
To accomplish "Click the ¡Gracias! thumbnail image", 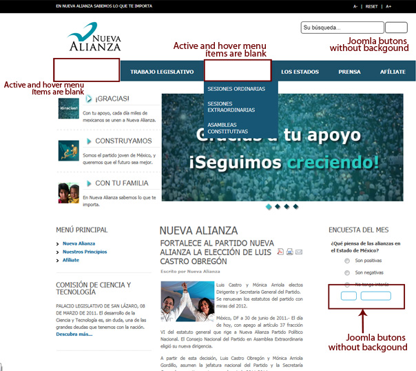I will tap(69, 108).
